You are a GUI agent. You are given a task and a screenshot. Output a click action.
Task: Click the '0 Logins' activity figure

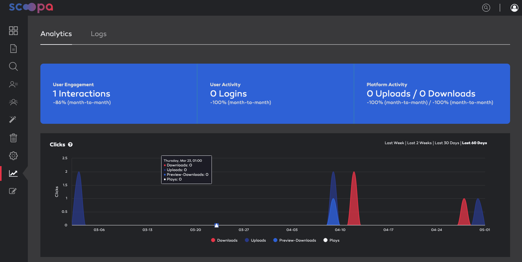point(228,94)
